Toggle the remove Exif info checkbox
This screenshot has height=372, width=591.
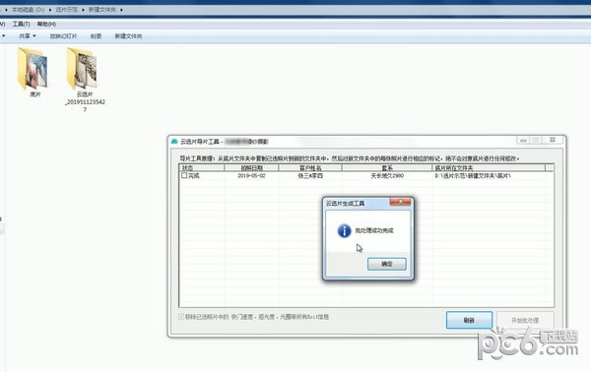[181, 317]
